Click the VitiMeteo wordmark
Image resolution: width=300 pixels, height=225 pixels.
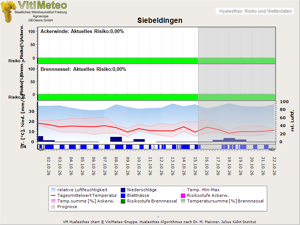[x=42, y=5]
